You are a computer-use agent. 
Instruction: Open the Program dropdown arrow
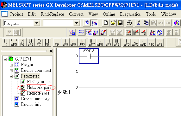point(37,23)
